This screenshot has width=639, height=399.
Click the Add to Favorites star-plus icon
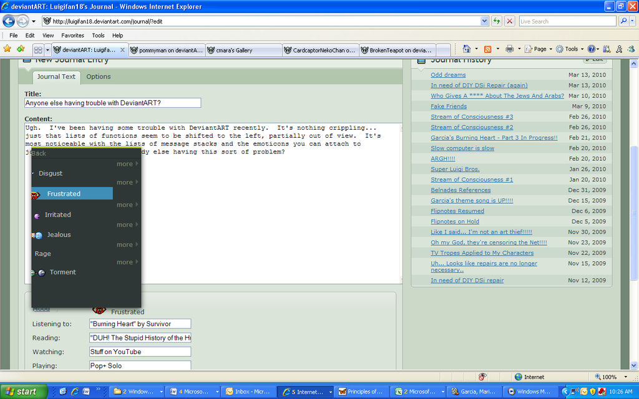click(21, 49)
